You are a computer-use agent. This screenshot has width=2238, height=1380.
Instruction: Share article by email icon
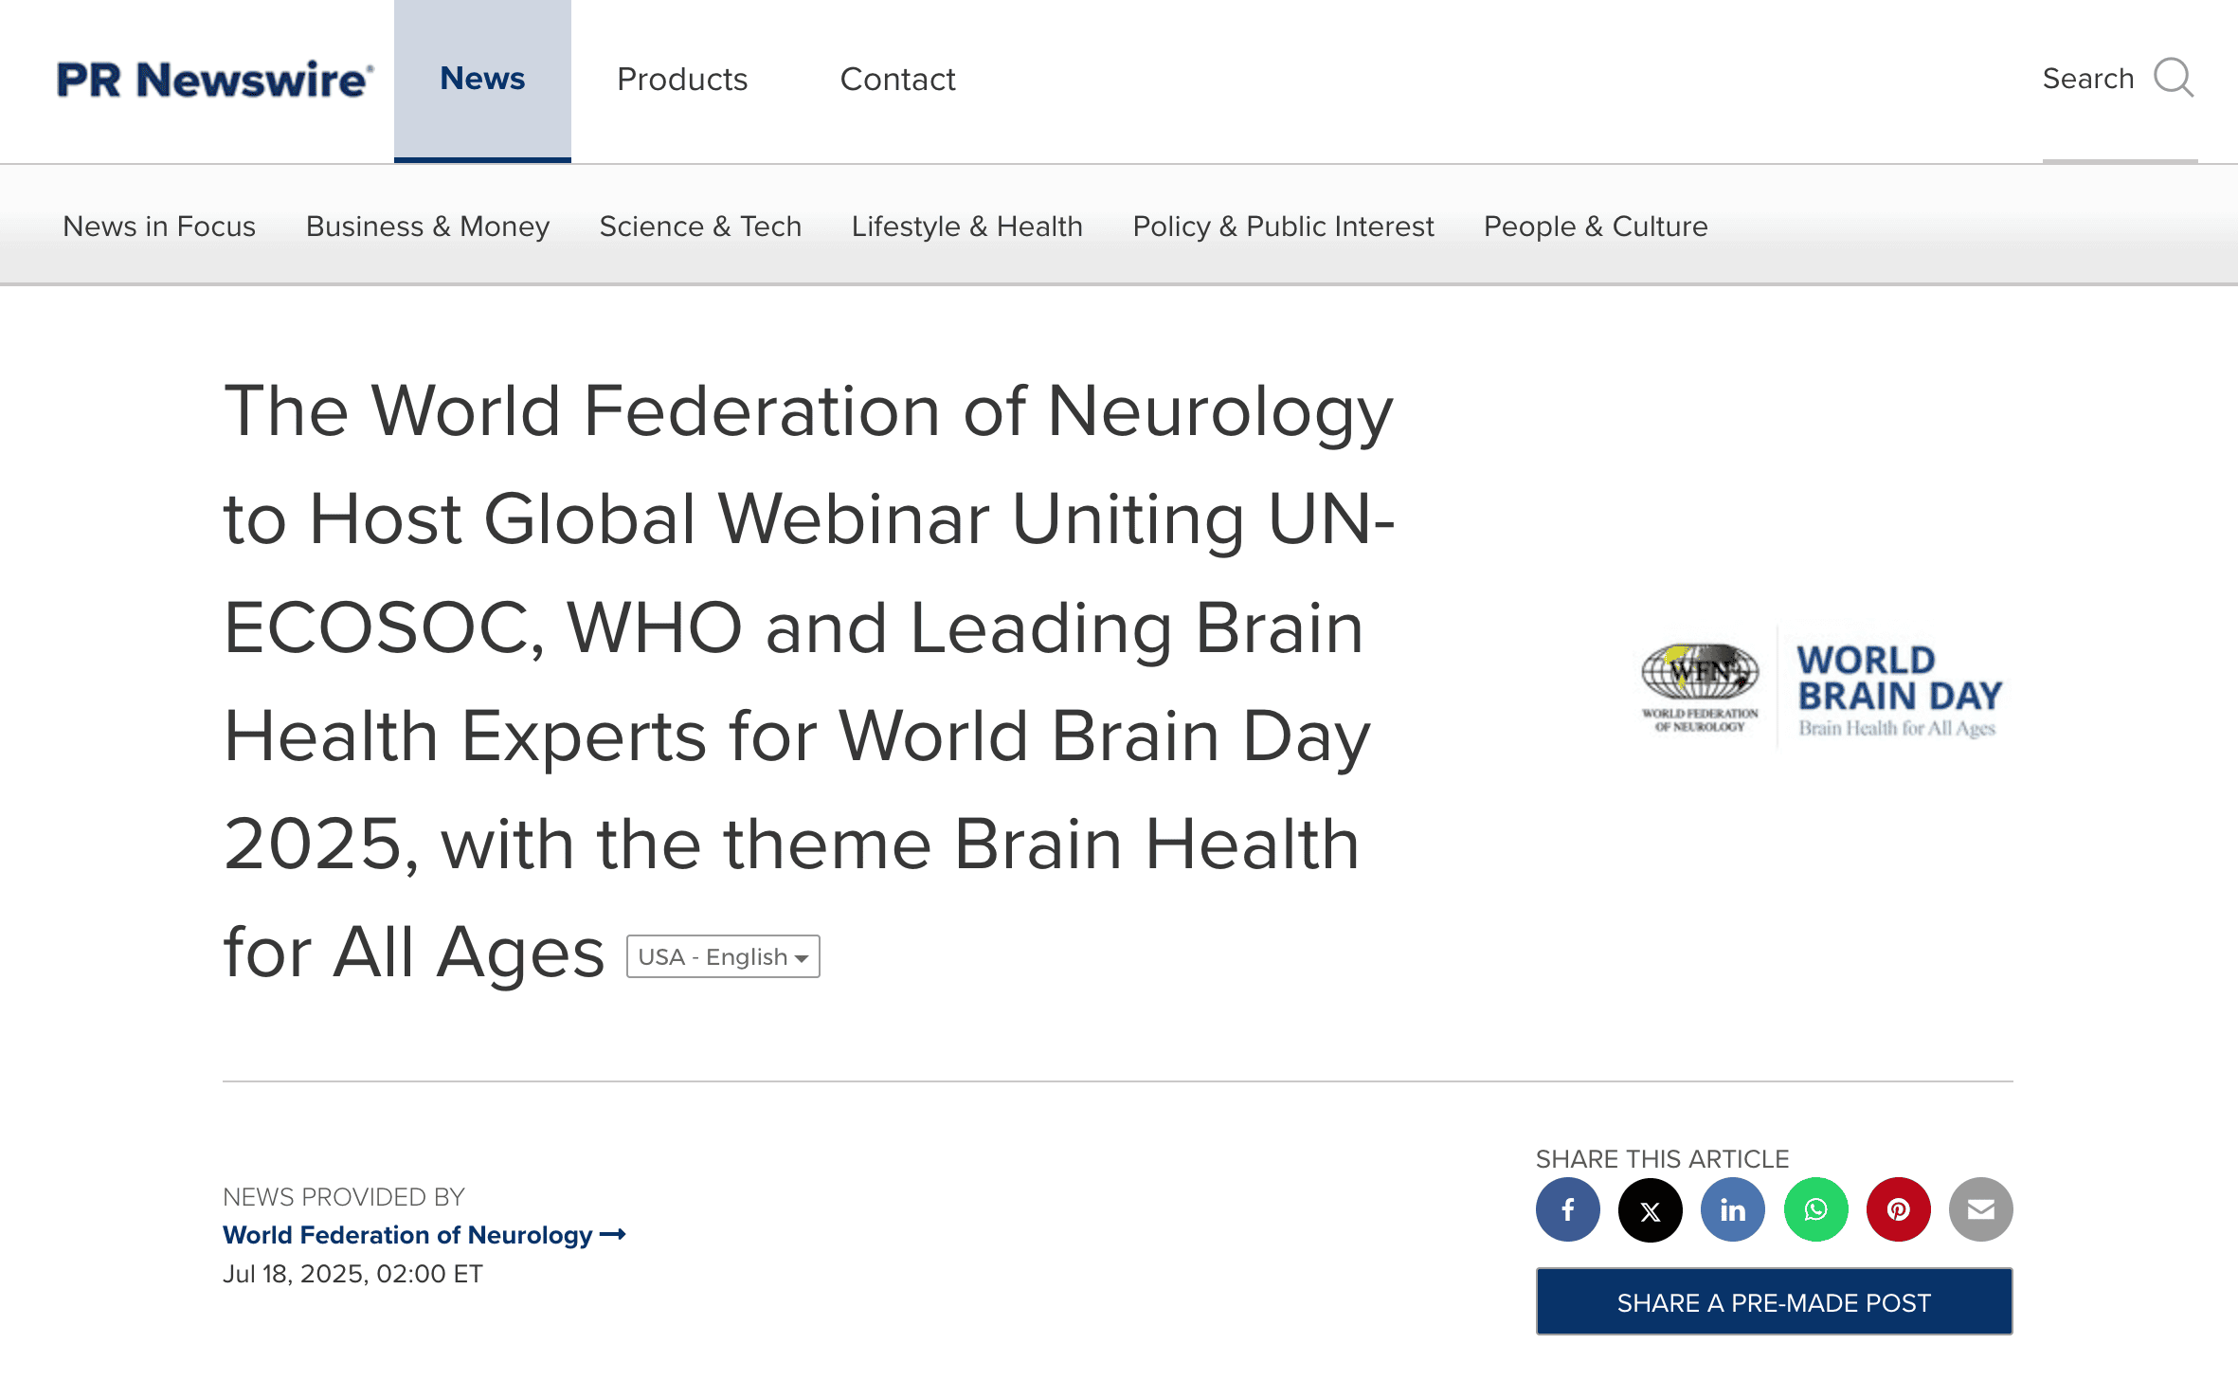[1980, 1209]
